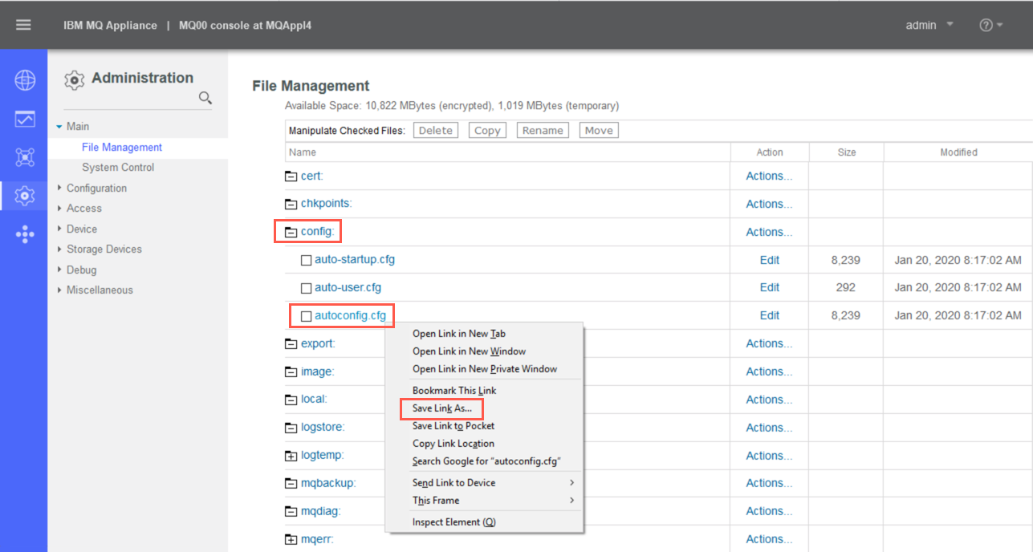Expand the Configuration section
Viewport: 1033px width, 552px height.
click(x=59, y=188)
